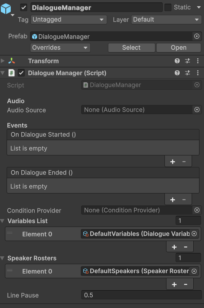Add a listener to On Dialogue Ended

[x=173, y=200]
